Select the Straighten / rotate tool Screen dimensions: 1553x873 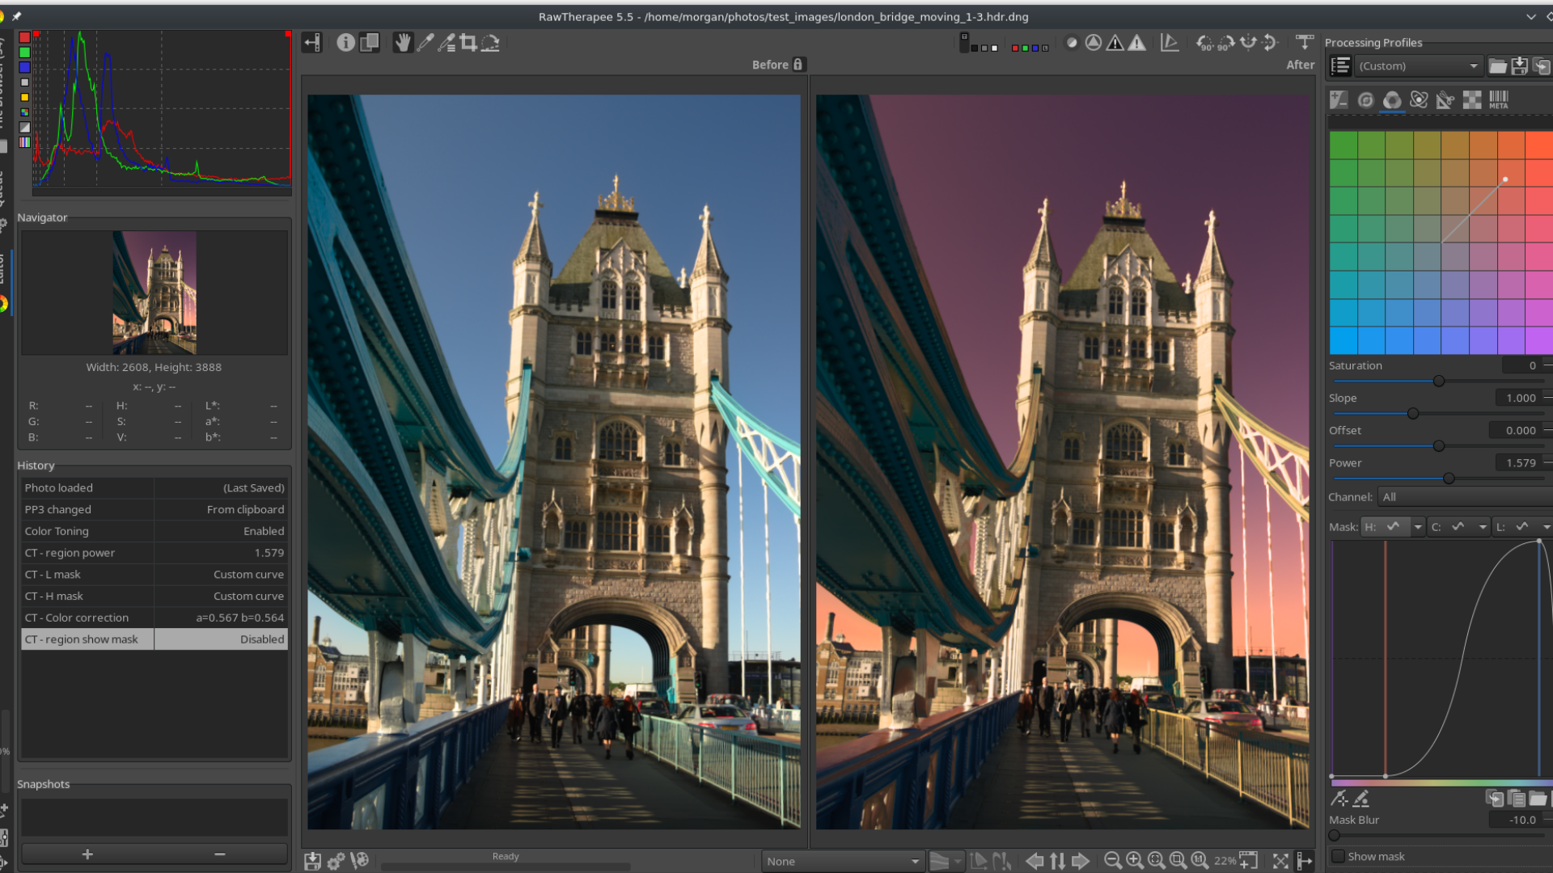(490, 43)
